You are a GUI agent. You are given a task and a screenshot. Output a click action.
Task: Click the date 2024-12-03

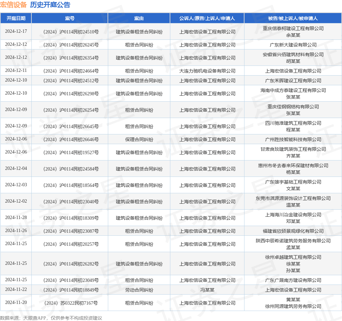coord(16,185)
